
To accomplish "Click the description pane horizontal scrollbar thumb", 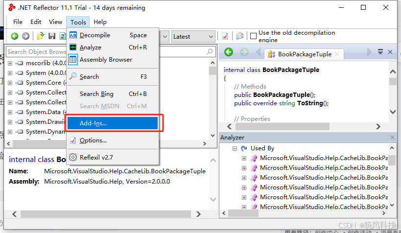I will 106,214.
